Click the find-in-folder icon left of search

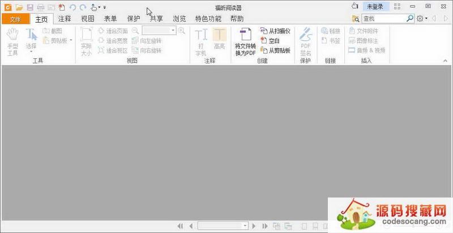(355, 19)
